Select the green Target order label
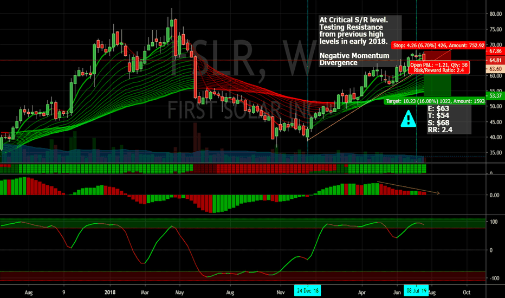 pos(435,101)
